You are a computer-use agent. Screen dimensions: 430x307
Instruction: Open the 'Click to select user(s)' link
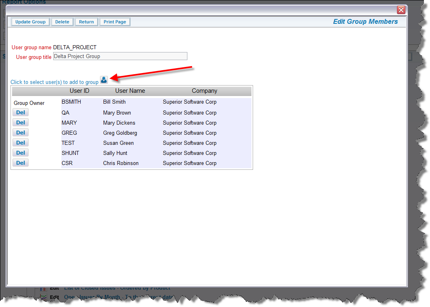pyautogui.click(x=54, y=82)
